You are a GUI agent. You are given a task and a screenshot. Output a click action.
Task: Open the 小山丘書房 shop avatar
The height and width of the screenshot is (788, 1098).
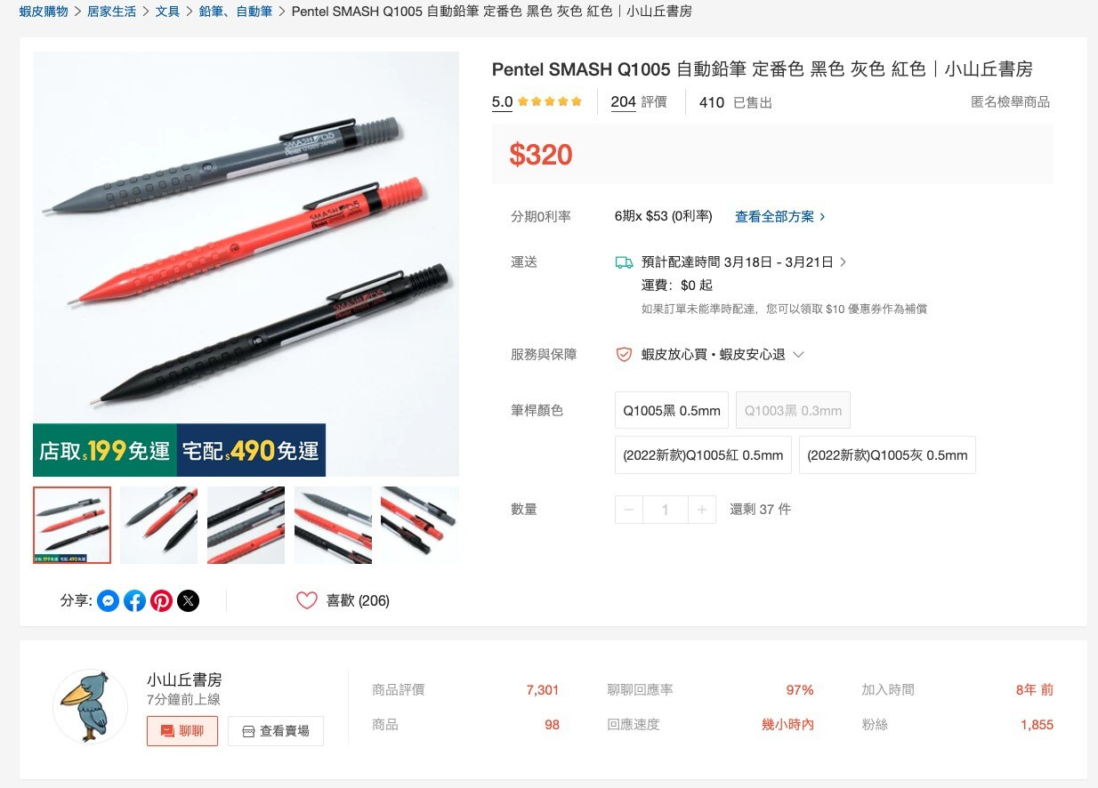(x=91, y=706)
